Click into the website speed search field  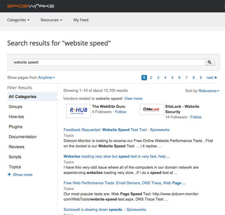click(109, 62)
